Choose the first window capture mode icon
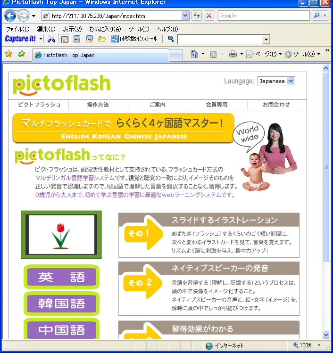 [x=65, y=40]
